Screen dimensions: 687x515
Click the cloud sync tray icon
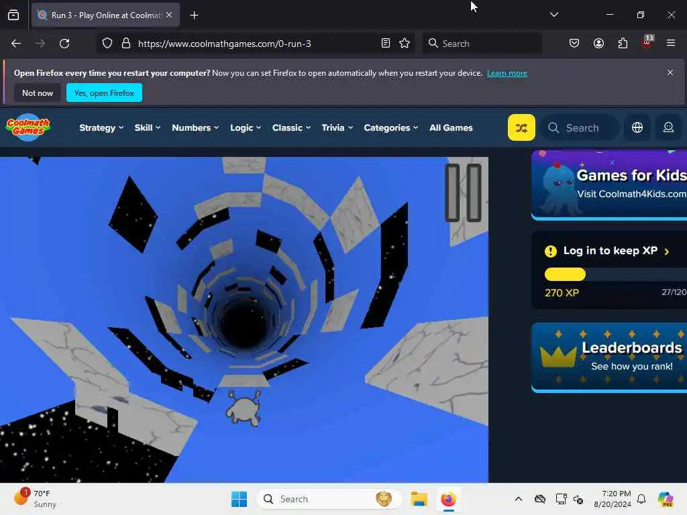[x=540, y=499]
